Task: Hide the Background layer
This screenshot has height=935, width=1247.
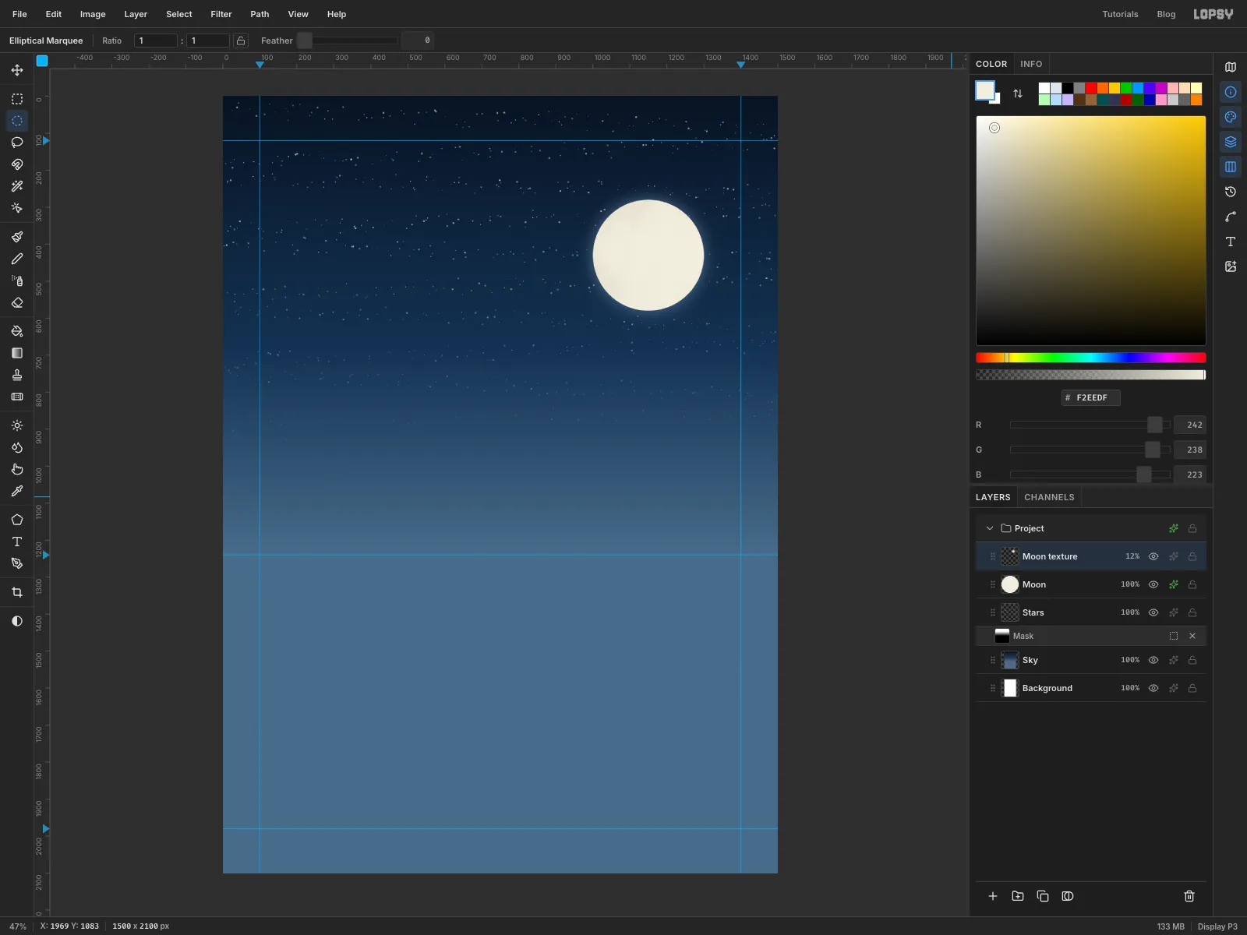Action: coord(1153,688)
